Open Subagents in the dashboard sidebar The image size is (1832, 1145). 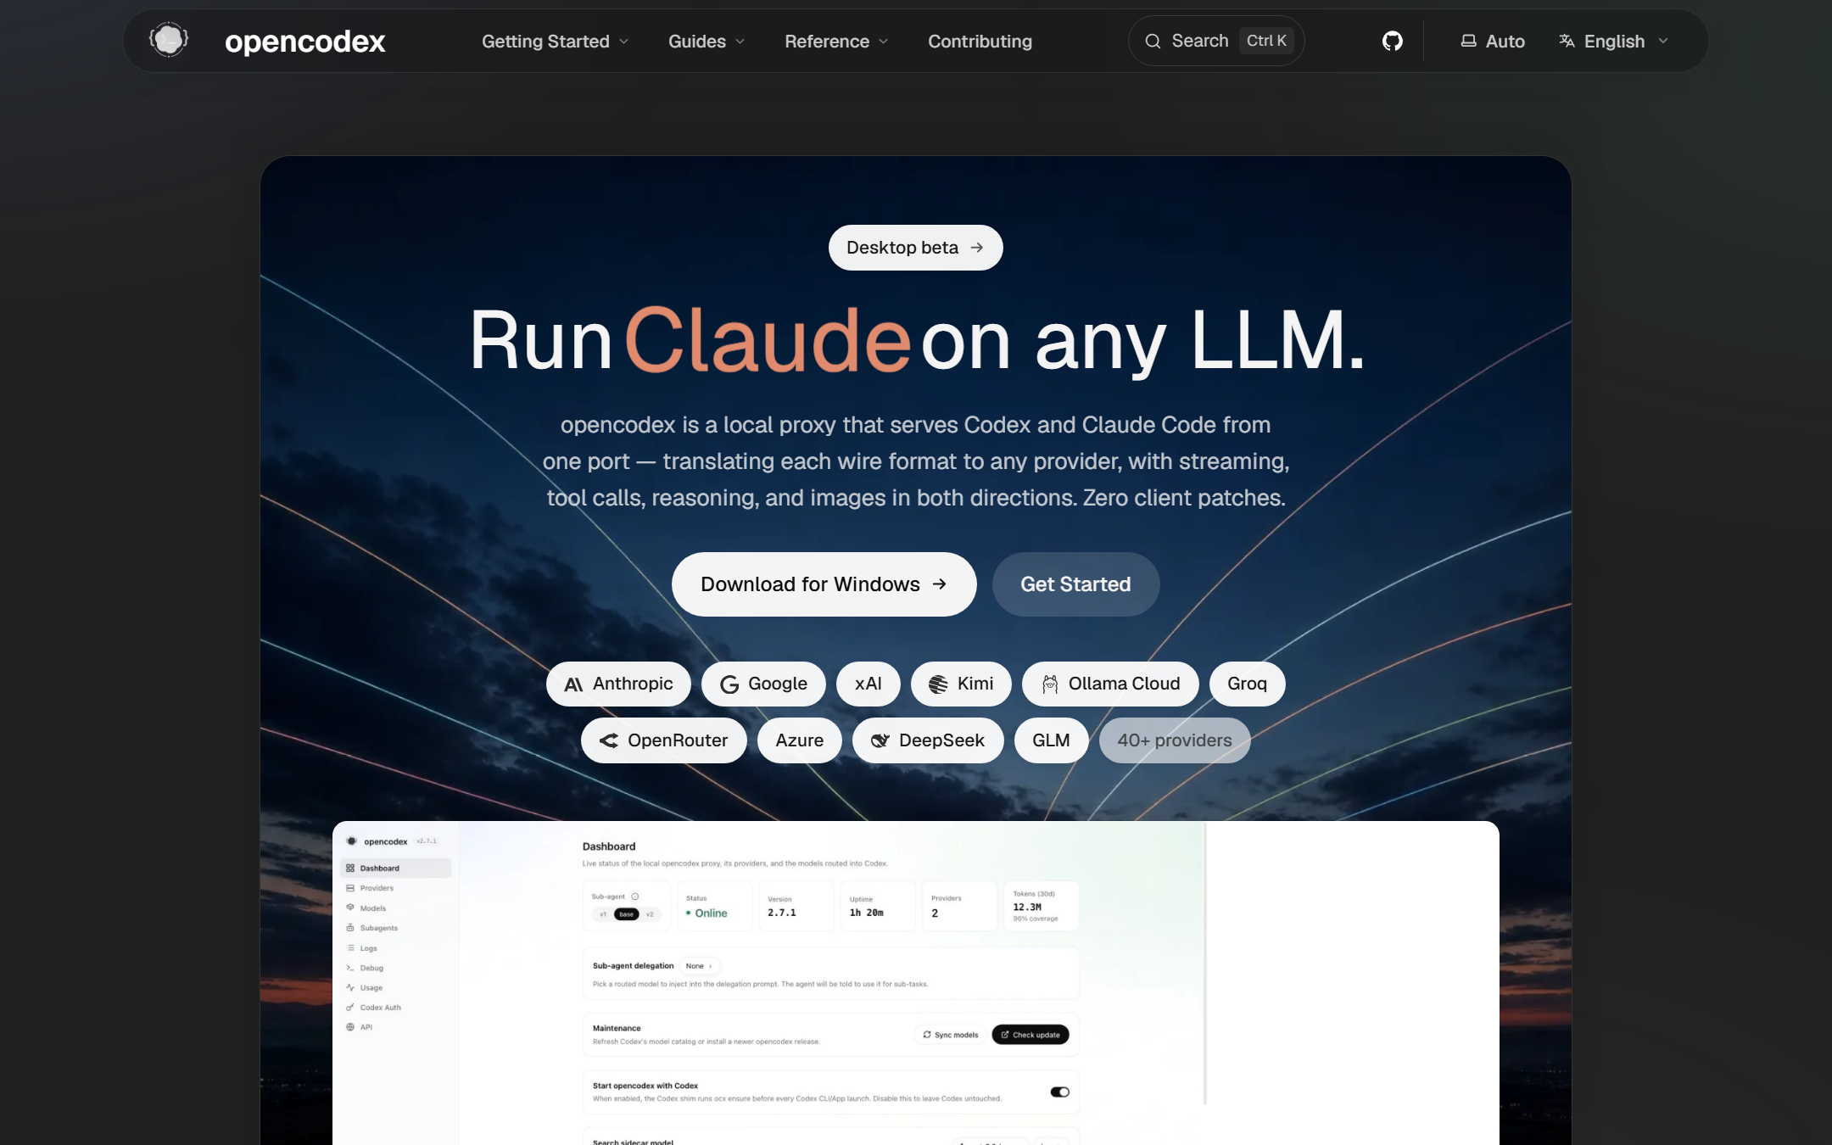(378, 928)
